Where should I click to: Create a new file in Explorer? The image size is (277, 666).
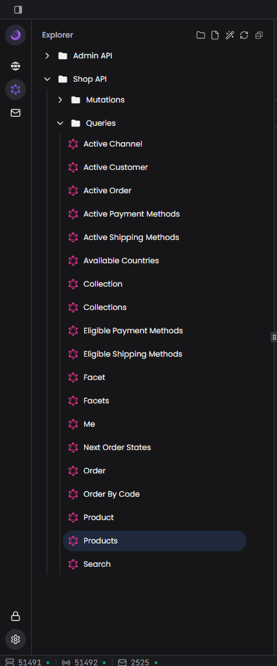[215, 35]
